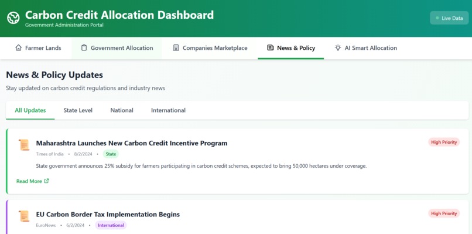Click the AI Smart Allocation lightbulb icon
The image size is (472, 234).
(338, 48)
